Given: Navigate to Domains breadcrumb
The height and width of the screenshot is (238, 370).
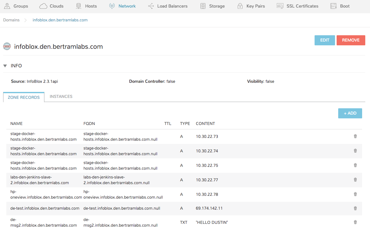Looking at the screenshot, I should click(x=11, y=20).
